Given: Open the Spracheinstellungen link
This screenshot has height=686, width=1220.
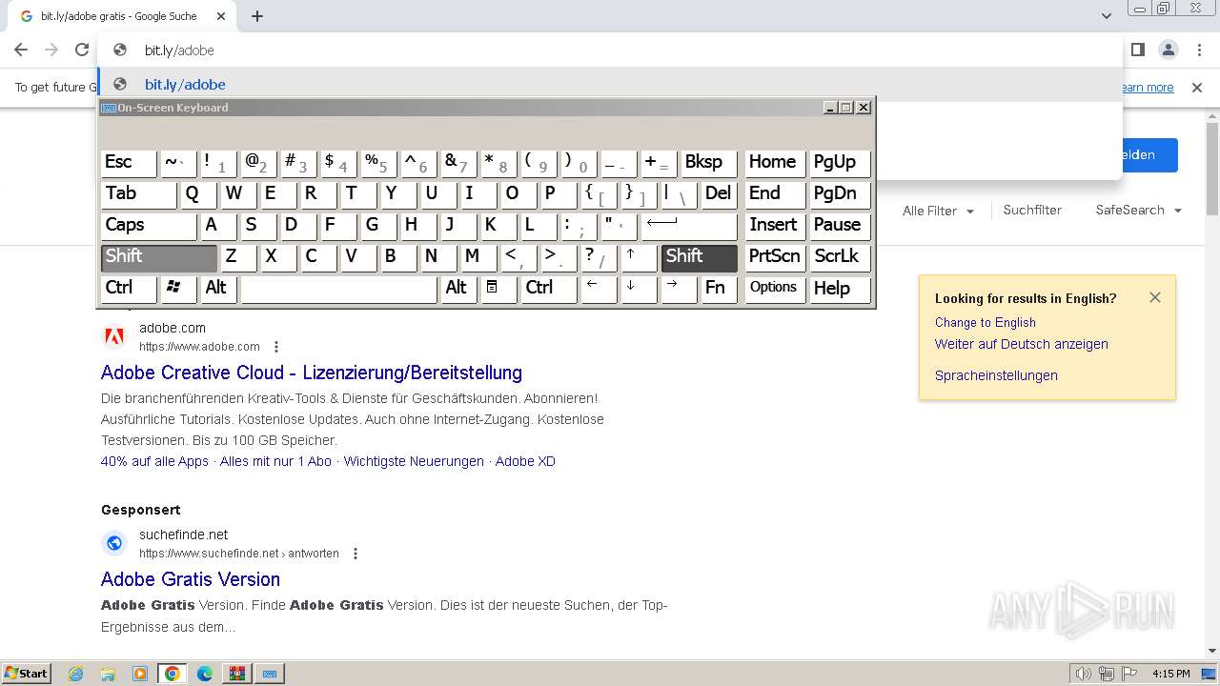Looking at the screenshot, I should pos(996,375).
